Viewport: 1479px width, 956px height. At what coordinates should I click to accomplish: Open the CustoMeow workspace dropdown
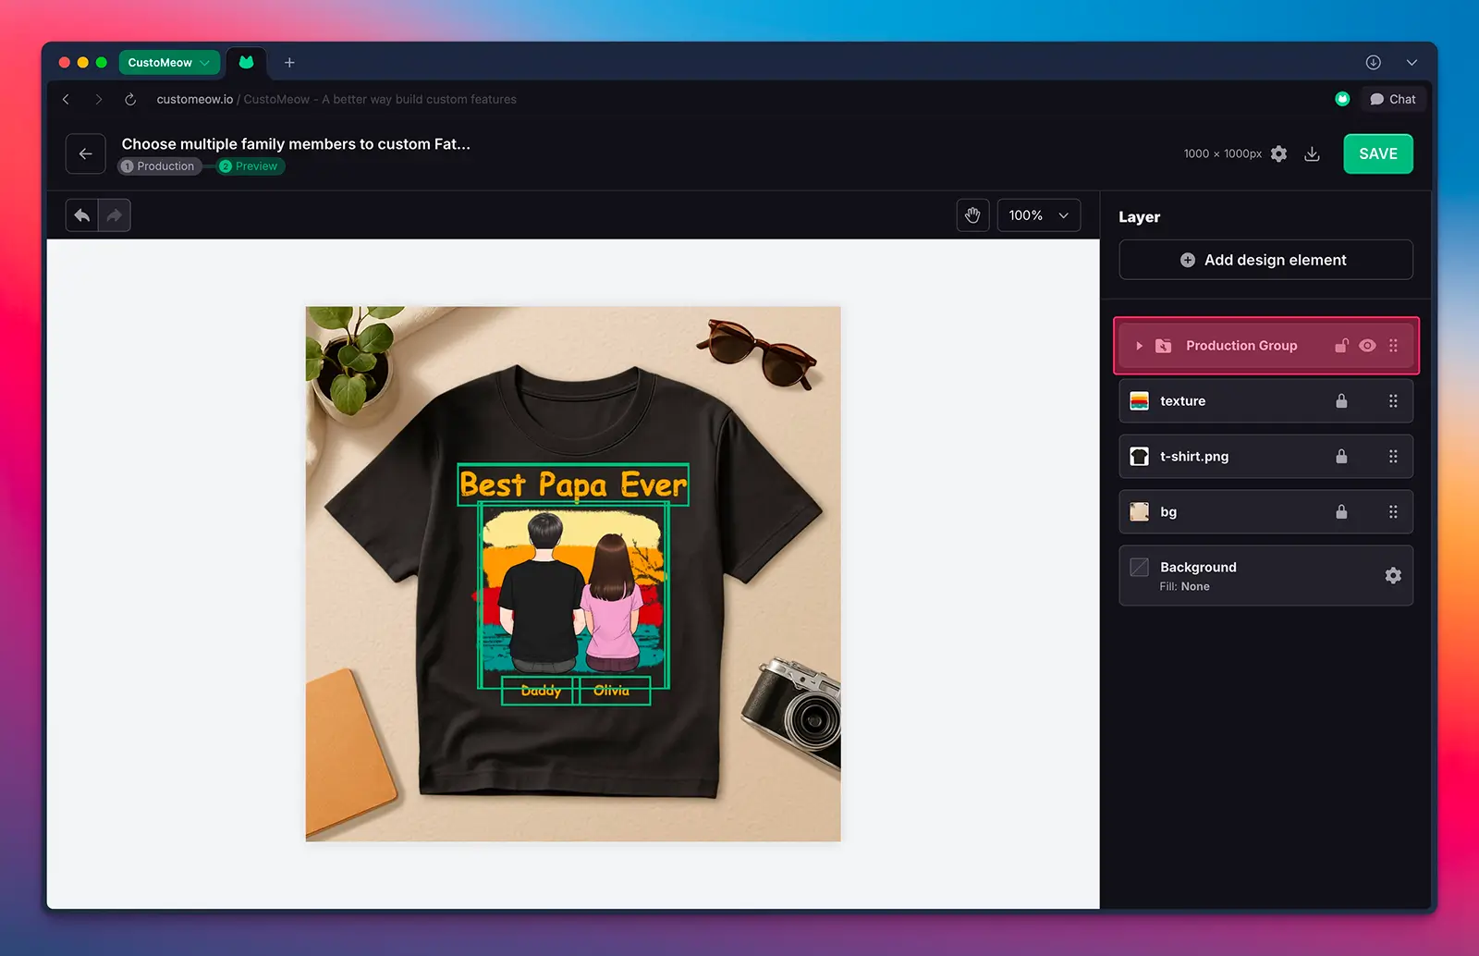click(x=169, y=62)
